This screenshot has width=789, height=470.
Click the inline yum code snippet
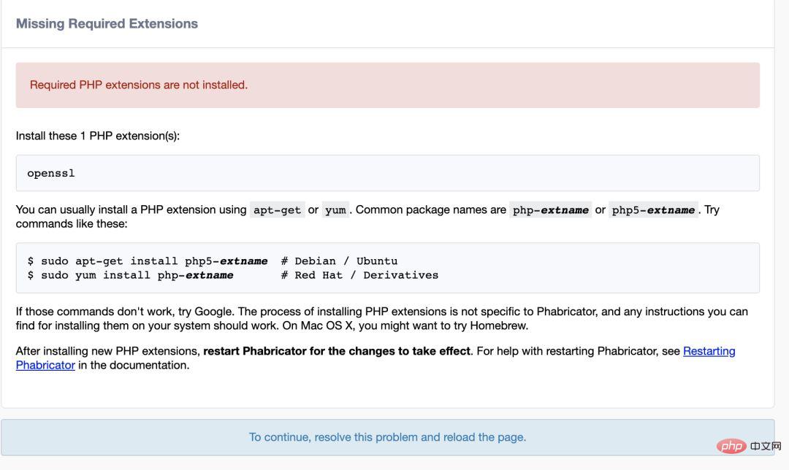[335, 210]
